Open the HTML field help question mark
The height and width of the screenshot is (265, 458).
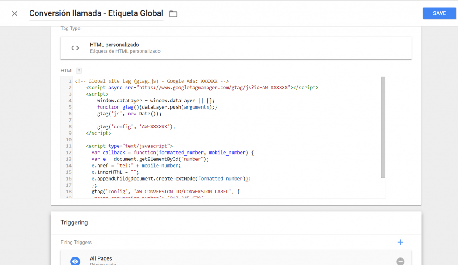coord(79,71)
